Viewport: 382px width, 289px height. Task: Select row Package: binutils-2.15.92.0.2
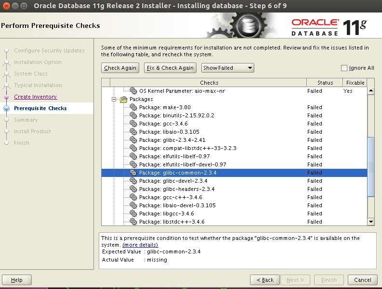[x=234, y=115]
